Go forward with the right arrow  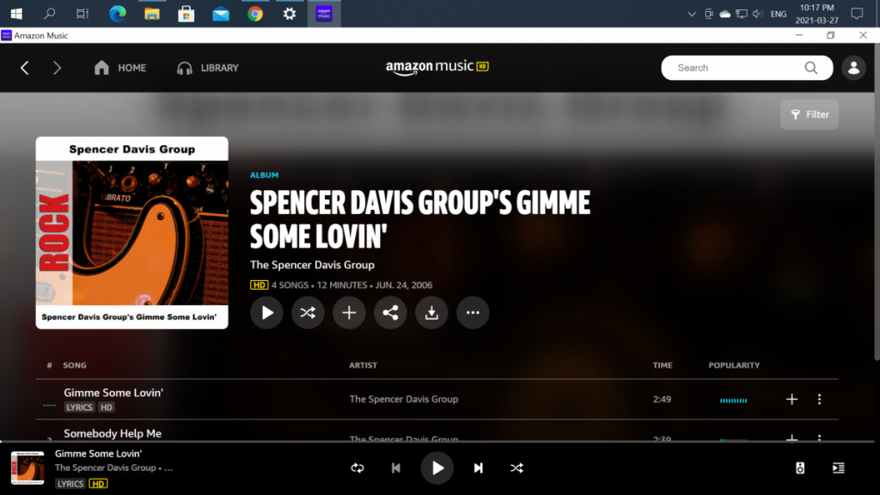click(57, 68)
